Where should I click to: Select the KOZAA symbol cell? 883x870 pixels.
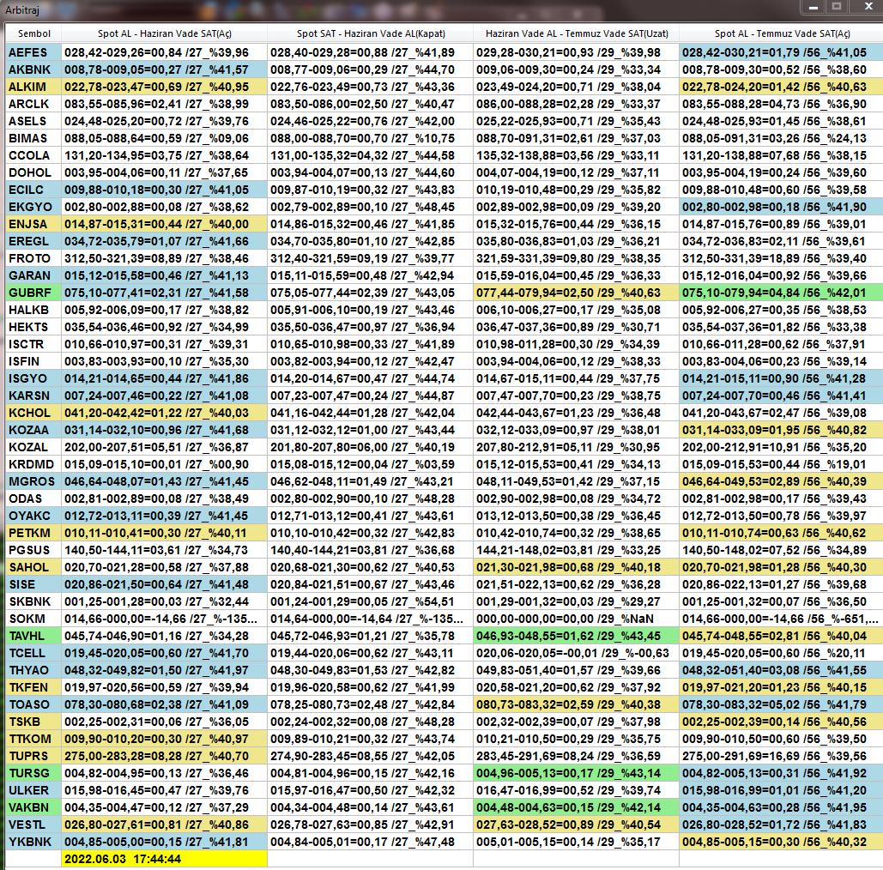(33, 430)
